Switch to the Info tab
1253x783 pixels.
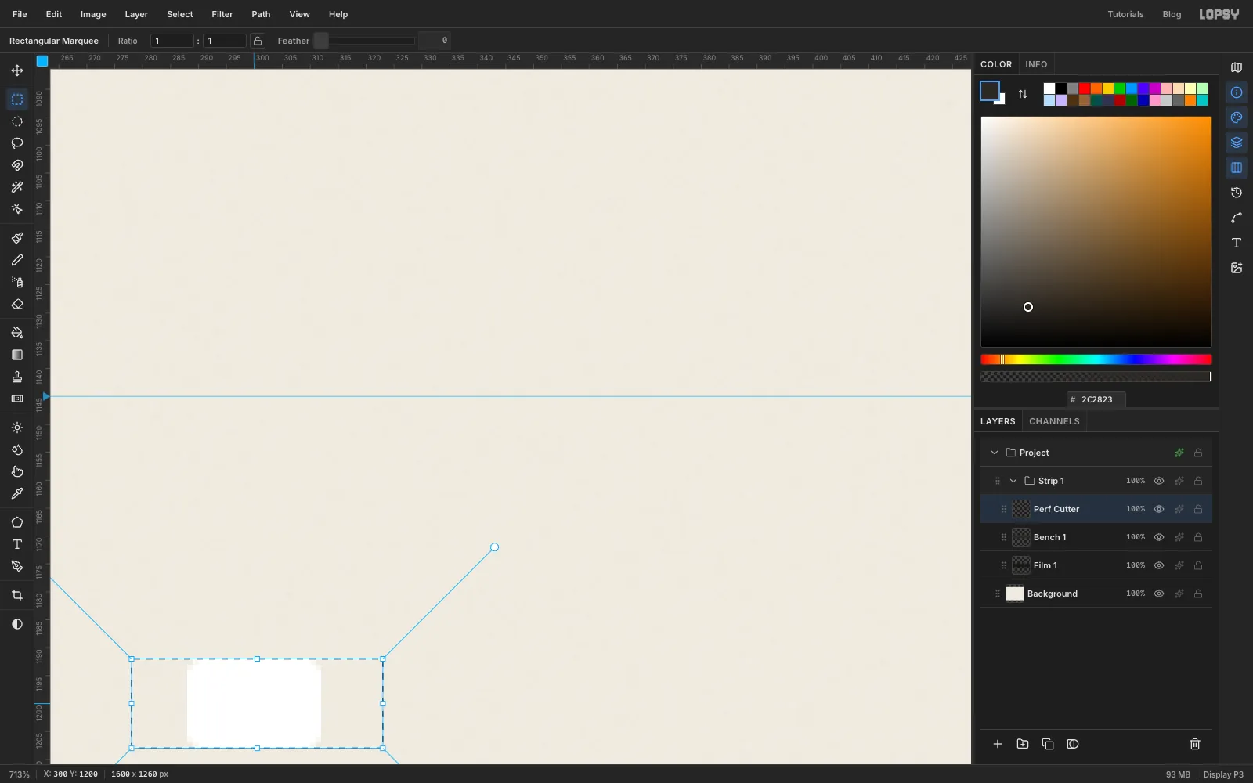click(1036, 64)
